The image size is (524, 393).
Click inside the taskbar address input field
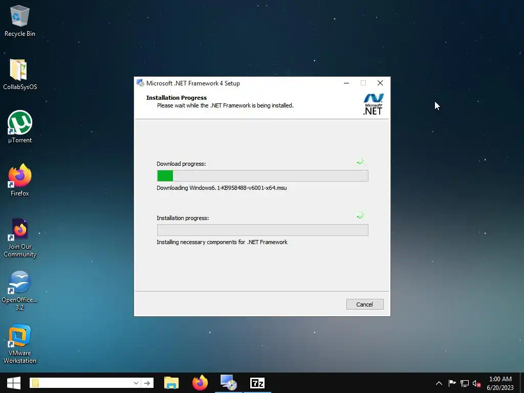click(x=85, y=383)
